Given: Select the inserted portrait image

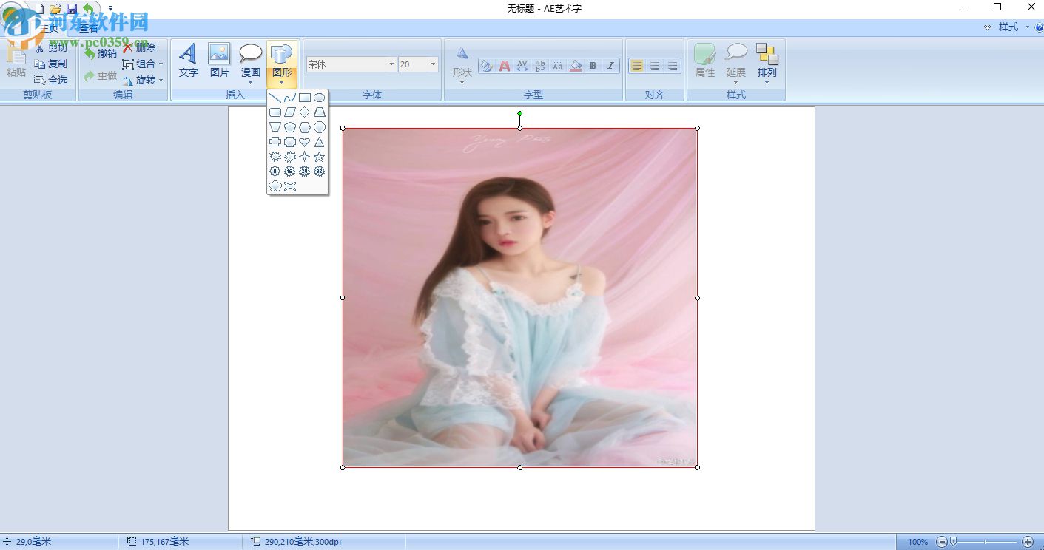Looking at the screenshot, I should (520, 298).
